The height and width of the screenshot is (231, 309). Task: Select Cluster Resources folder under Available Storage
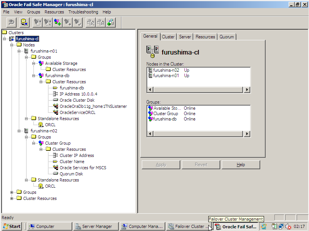click(x=69, y=69)
